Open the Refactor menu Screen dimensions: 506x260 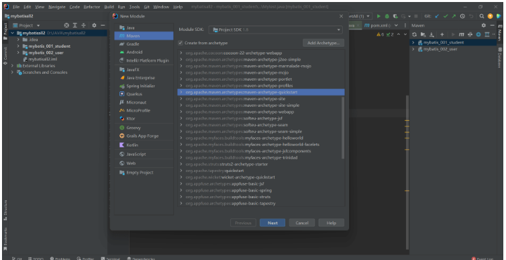92,7
